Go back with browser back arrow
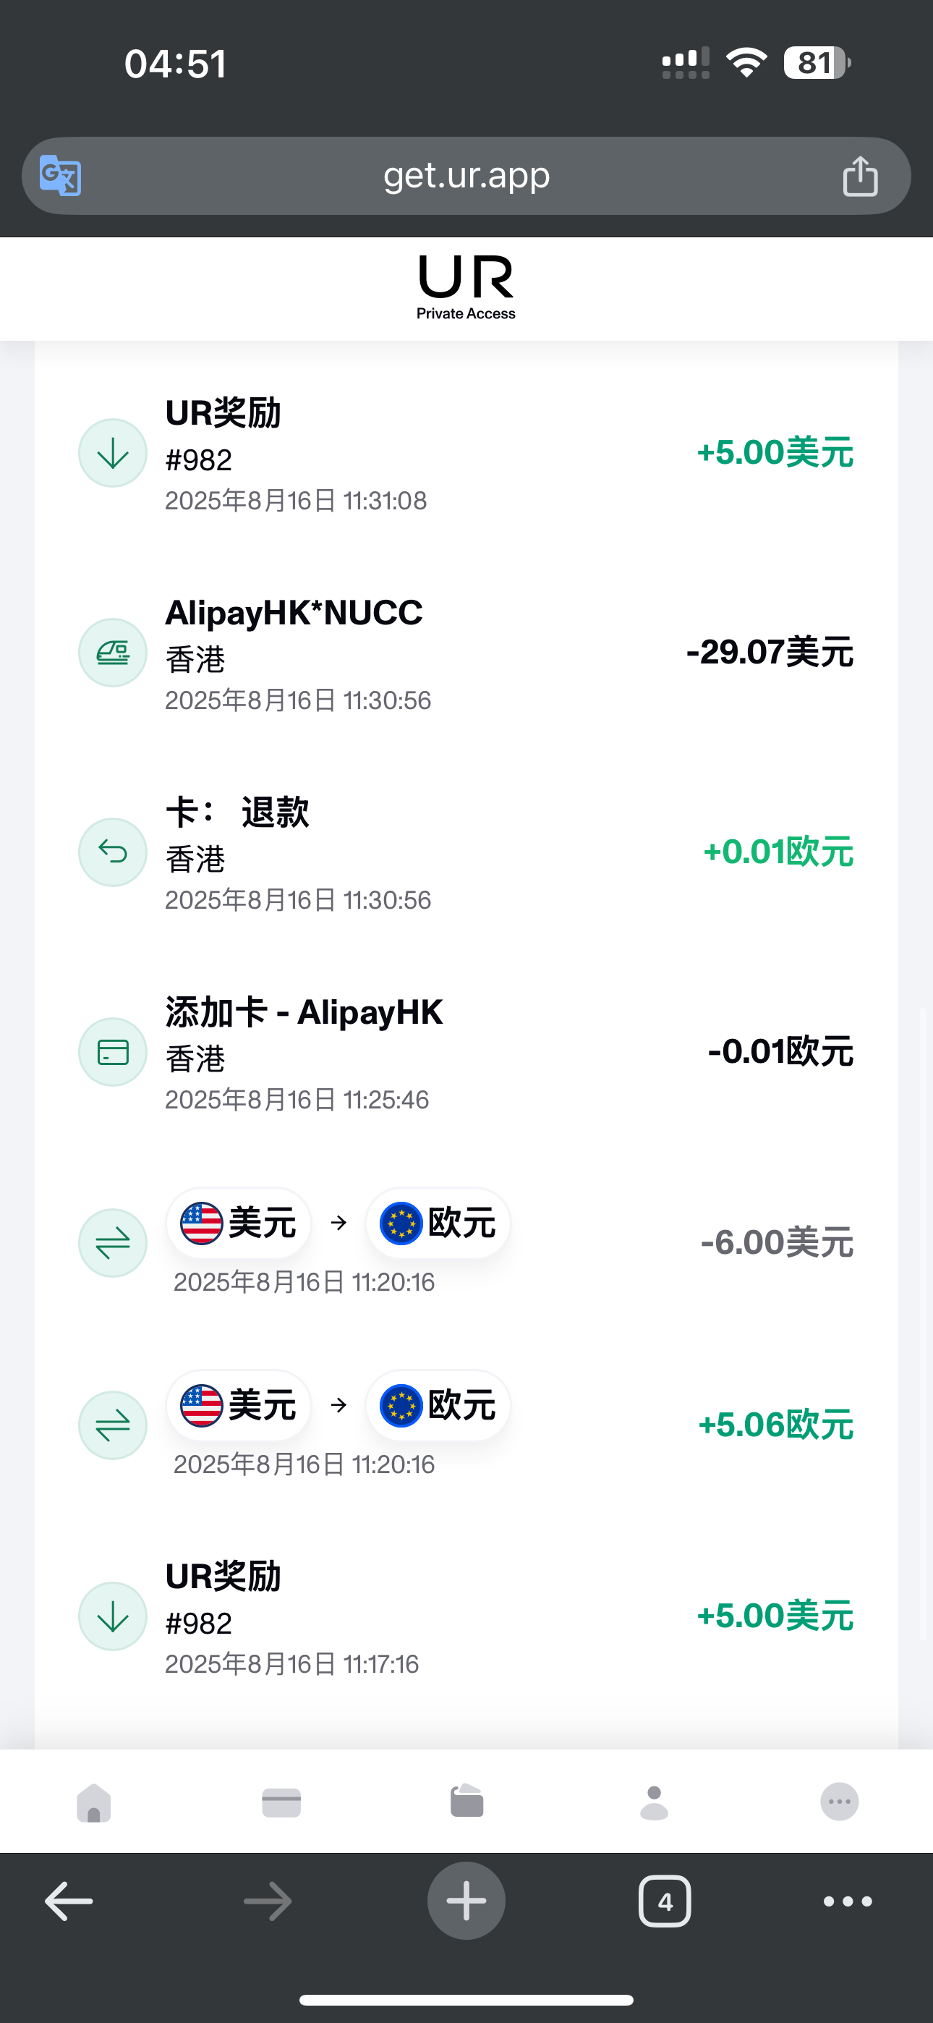Image resolution: width=933 pixels, height=2023 pixels. pyautogui.click(x=69, y=1901)
